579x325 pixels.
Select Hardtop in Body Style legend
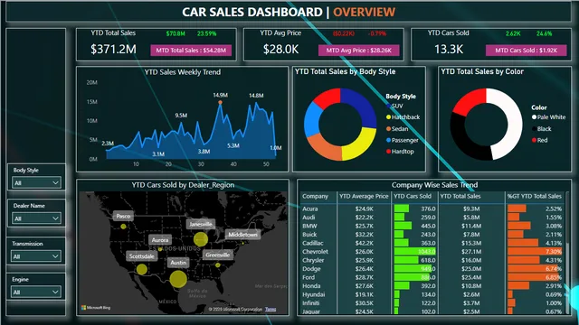(400, 152)
